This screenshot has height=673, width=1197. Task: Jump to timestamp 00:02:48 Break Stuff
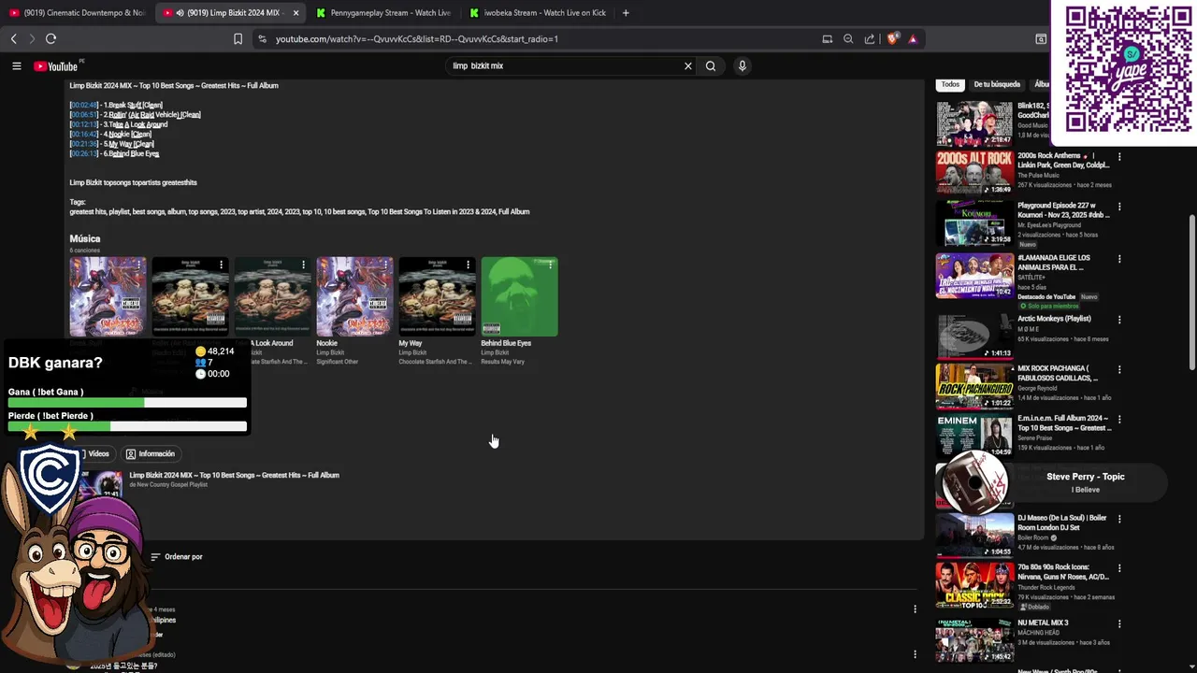click(84, 106)
